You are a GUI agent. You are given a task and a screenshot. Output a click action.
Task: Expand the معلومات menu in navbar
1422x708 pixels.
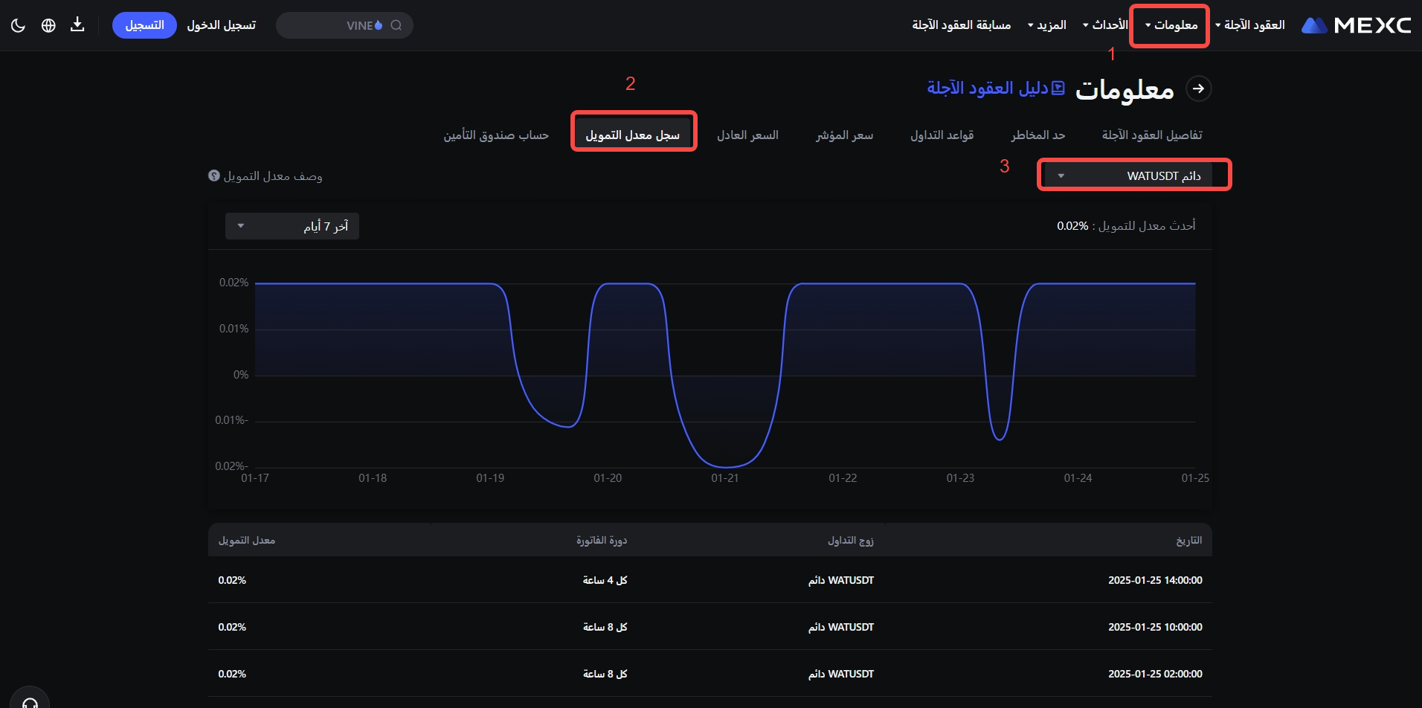pos(1171,25)
